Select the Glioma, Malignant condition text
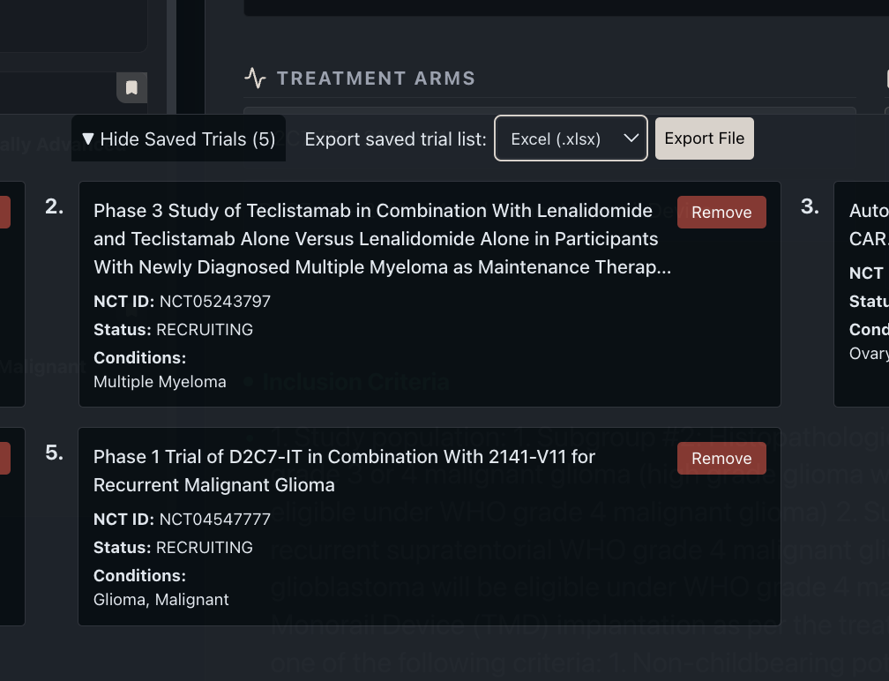This screenshot has width=889, height=681. pyautogui.click(x=161, y=599)
